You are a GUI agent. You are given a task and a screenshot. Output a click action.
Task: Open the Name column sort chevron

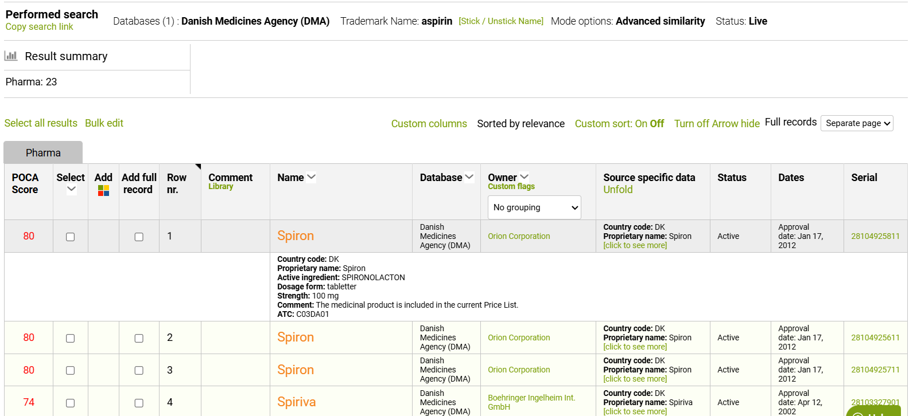[x=312, y=178]
